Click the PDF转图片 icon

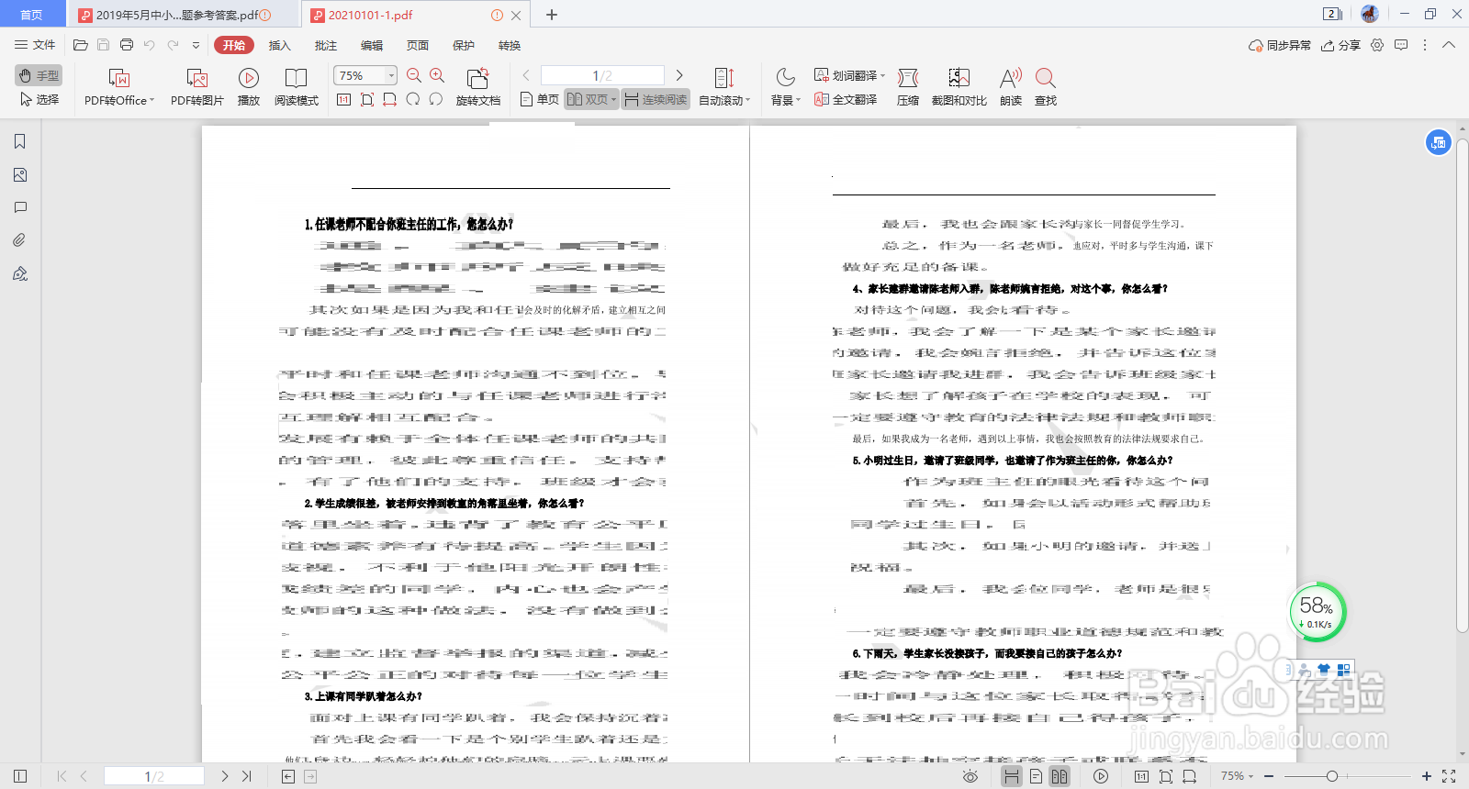(196, 78)
